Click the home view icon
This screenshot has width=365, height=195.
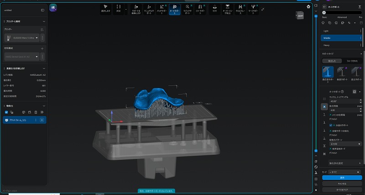(x=308, y=6)
